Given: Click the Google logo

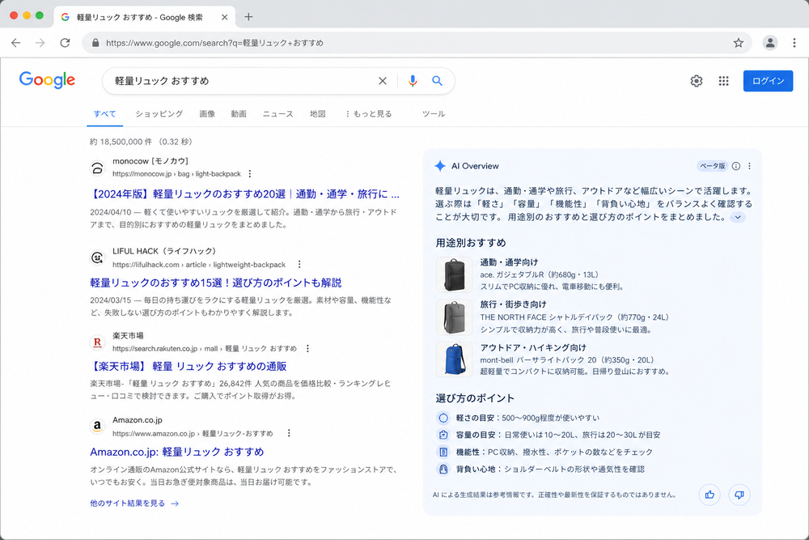Looking at the screenshot, I should click(47, 80).
